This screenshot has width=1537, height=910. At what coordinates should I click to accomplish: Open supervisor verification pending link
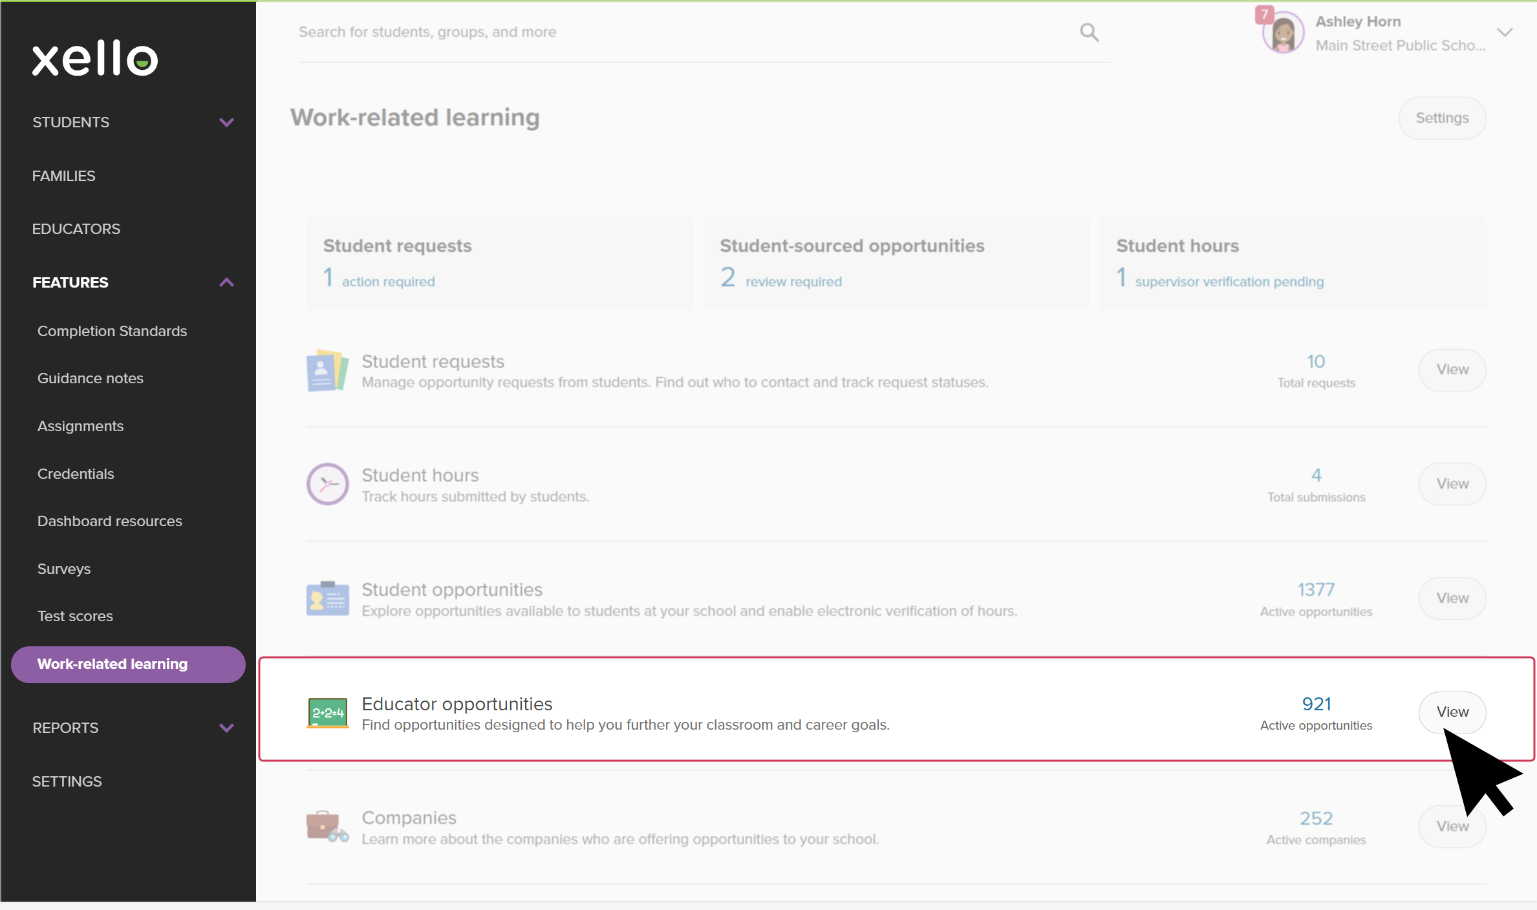1229,282
